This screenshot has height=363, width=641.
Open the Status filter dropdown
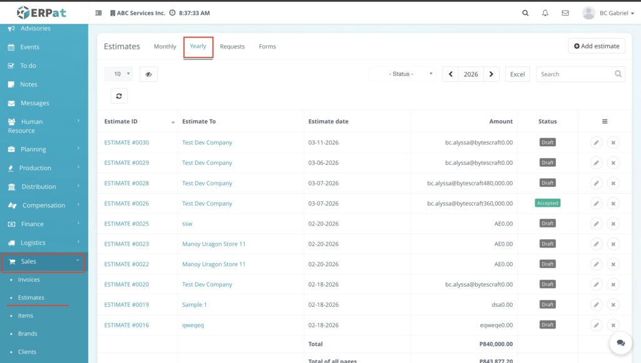403,74
